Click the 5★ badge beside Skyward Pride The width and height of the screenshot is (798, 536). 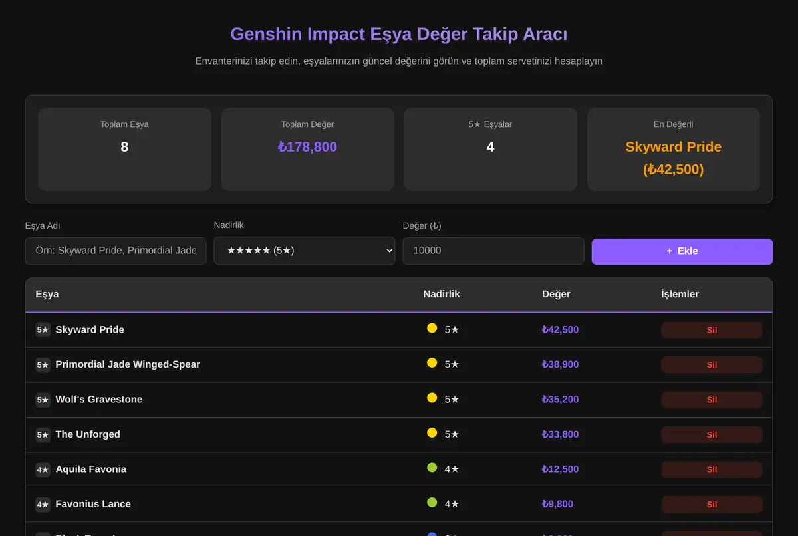pos(43,330)
